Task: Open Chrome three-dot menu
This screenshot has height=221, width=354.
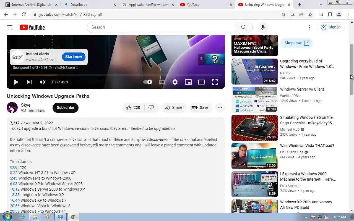Action: point(348,14)
